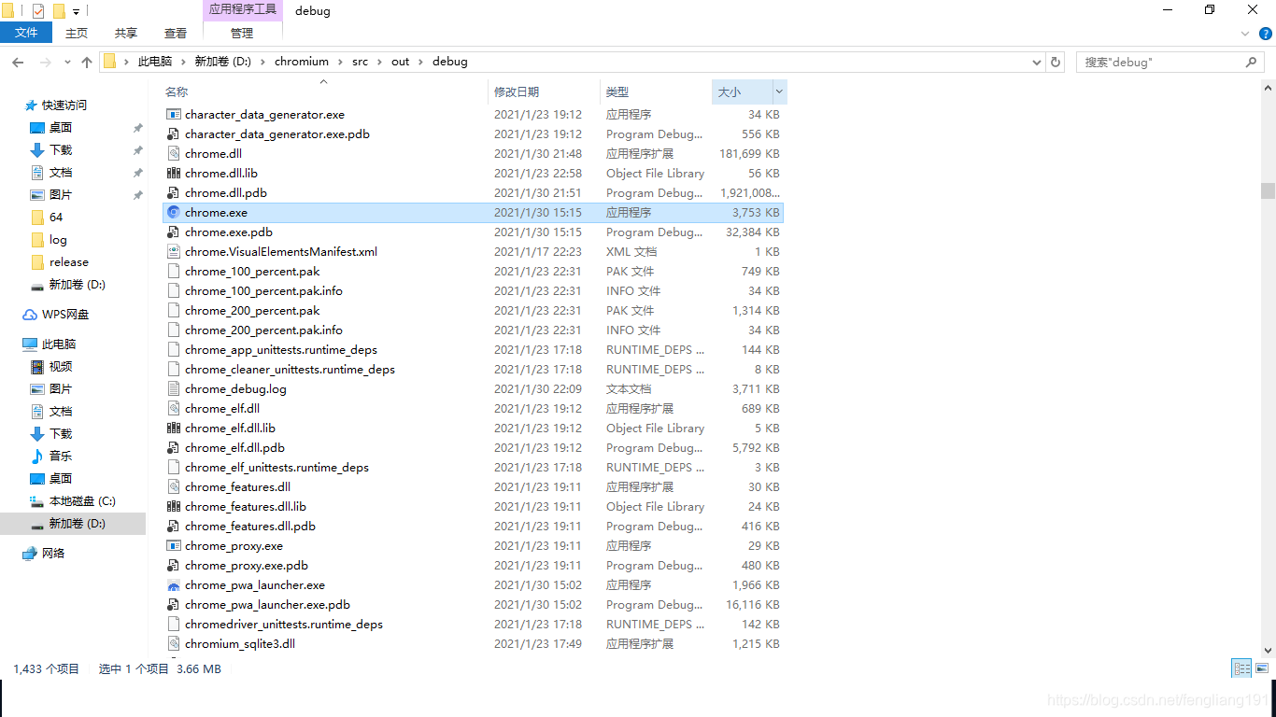Open the address bar history dropdown
Screen dimensions: 1276x717
(1037, 62)
